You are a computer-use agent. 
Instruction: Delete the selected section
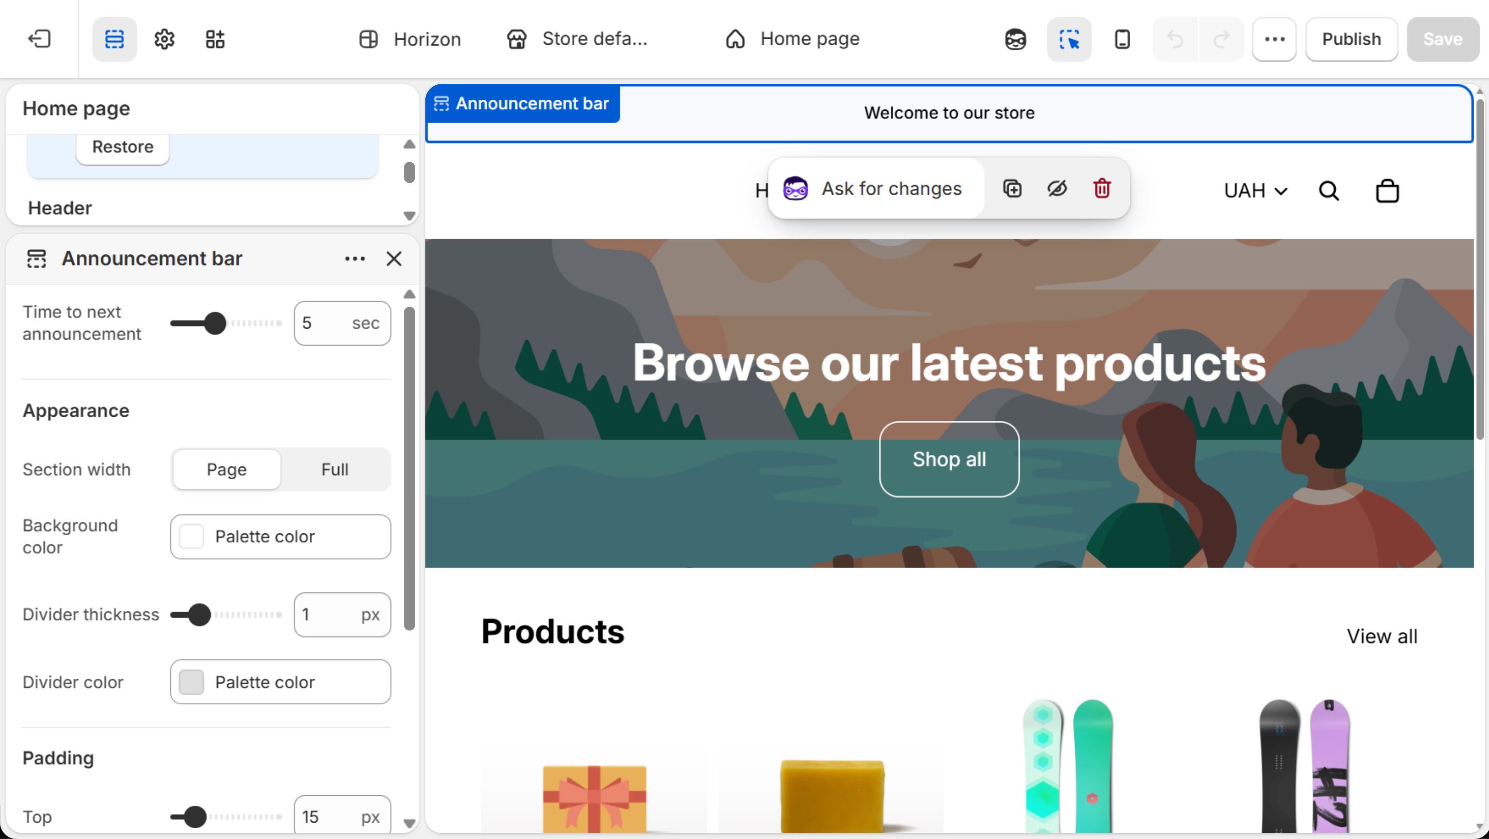coord(1102,188)
